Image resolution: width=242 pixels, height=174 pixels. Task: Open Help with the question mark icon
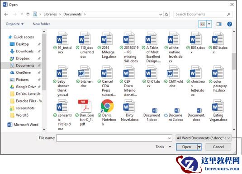(x=229, y=24)
